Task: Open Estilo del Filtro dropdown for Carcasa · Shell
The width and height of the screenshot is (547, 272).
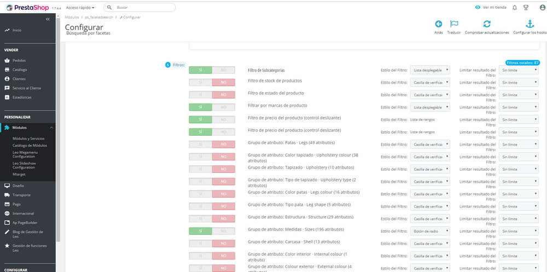Action: click(x=430, y=244)
